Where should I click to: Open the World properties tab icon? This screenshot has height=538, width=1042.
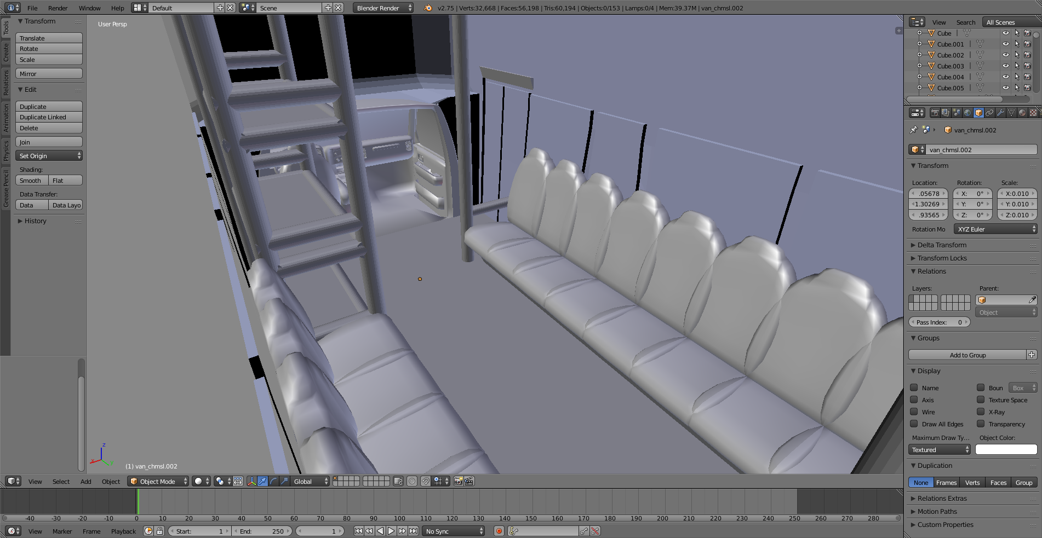click(967, 113)
